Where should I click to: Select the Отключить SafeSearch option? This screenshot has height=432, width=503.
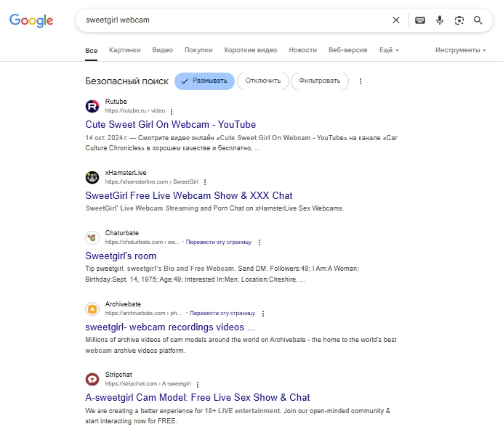click(262, 81)
